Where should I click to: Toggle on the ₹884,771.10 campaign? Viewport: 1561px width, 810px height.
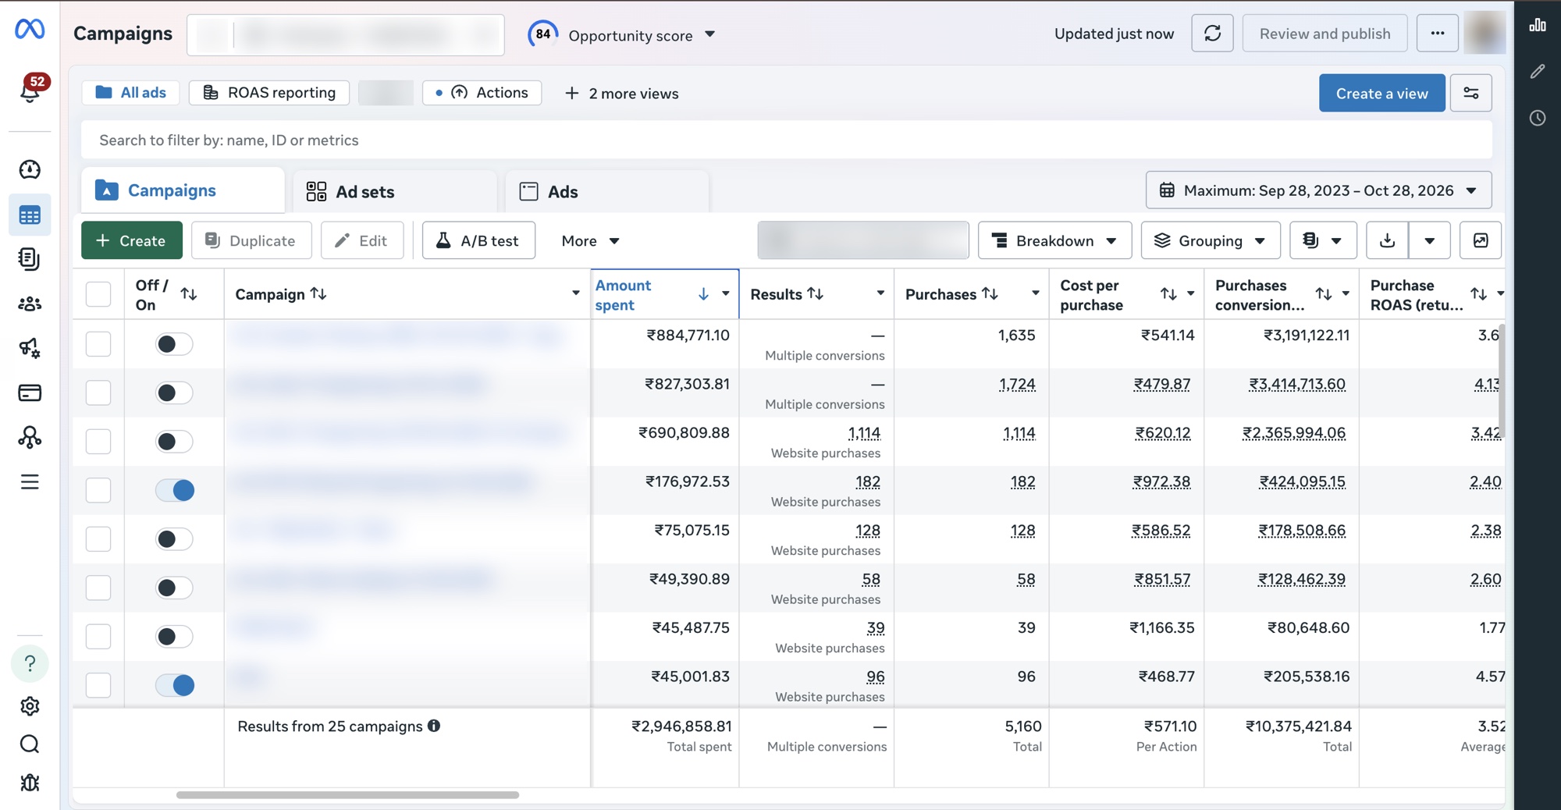click(174, 344)
